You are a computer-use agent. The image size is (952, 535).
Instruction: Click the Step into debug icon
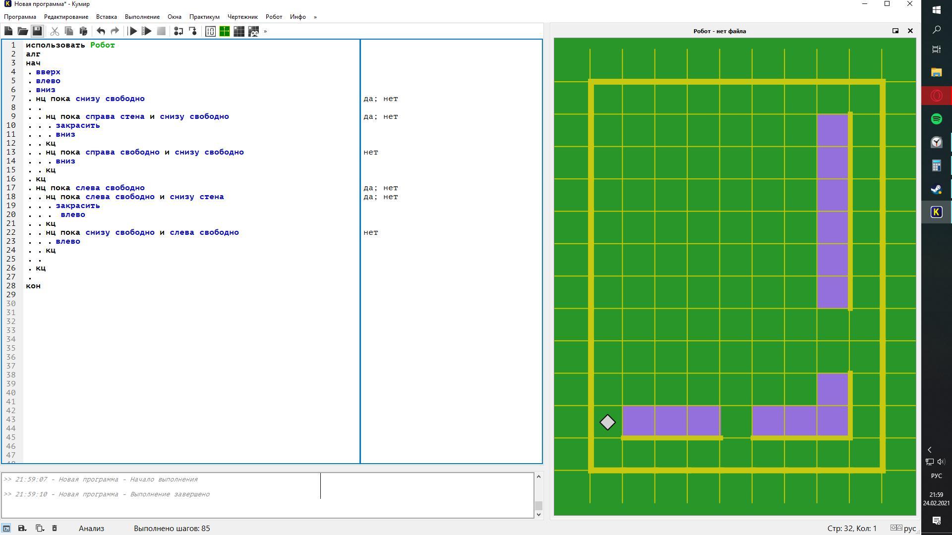(193, 31)
